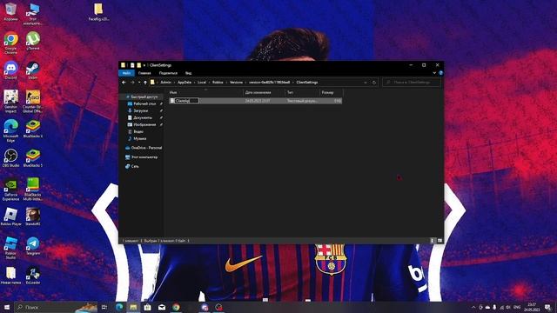The width and height of the screenshot is (557, 313).
Task: Click the ClientSettings search field
Action: click(x=412, y=83)
